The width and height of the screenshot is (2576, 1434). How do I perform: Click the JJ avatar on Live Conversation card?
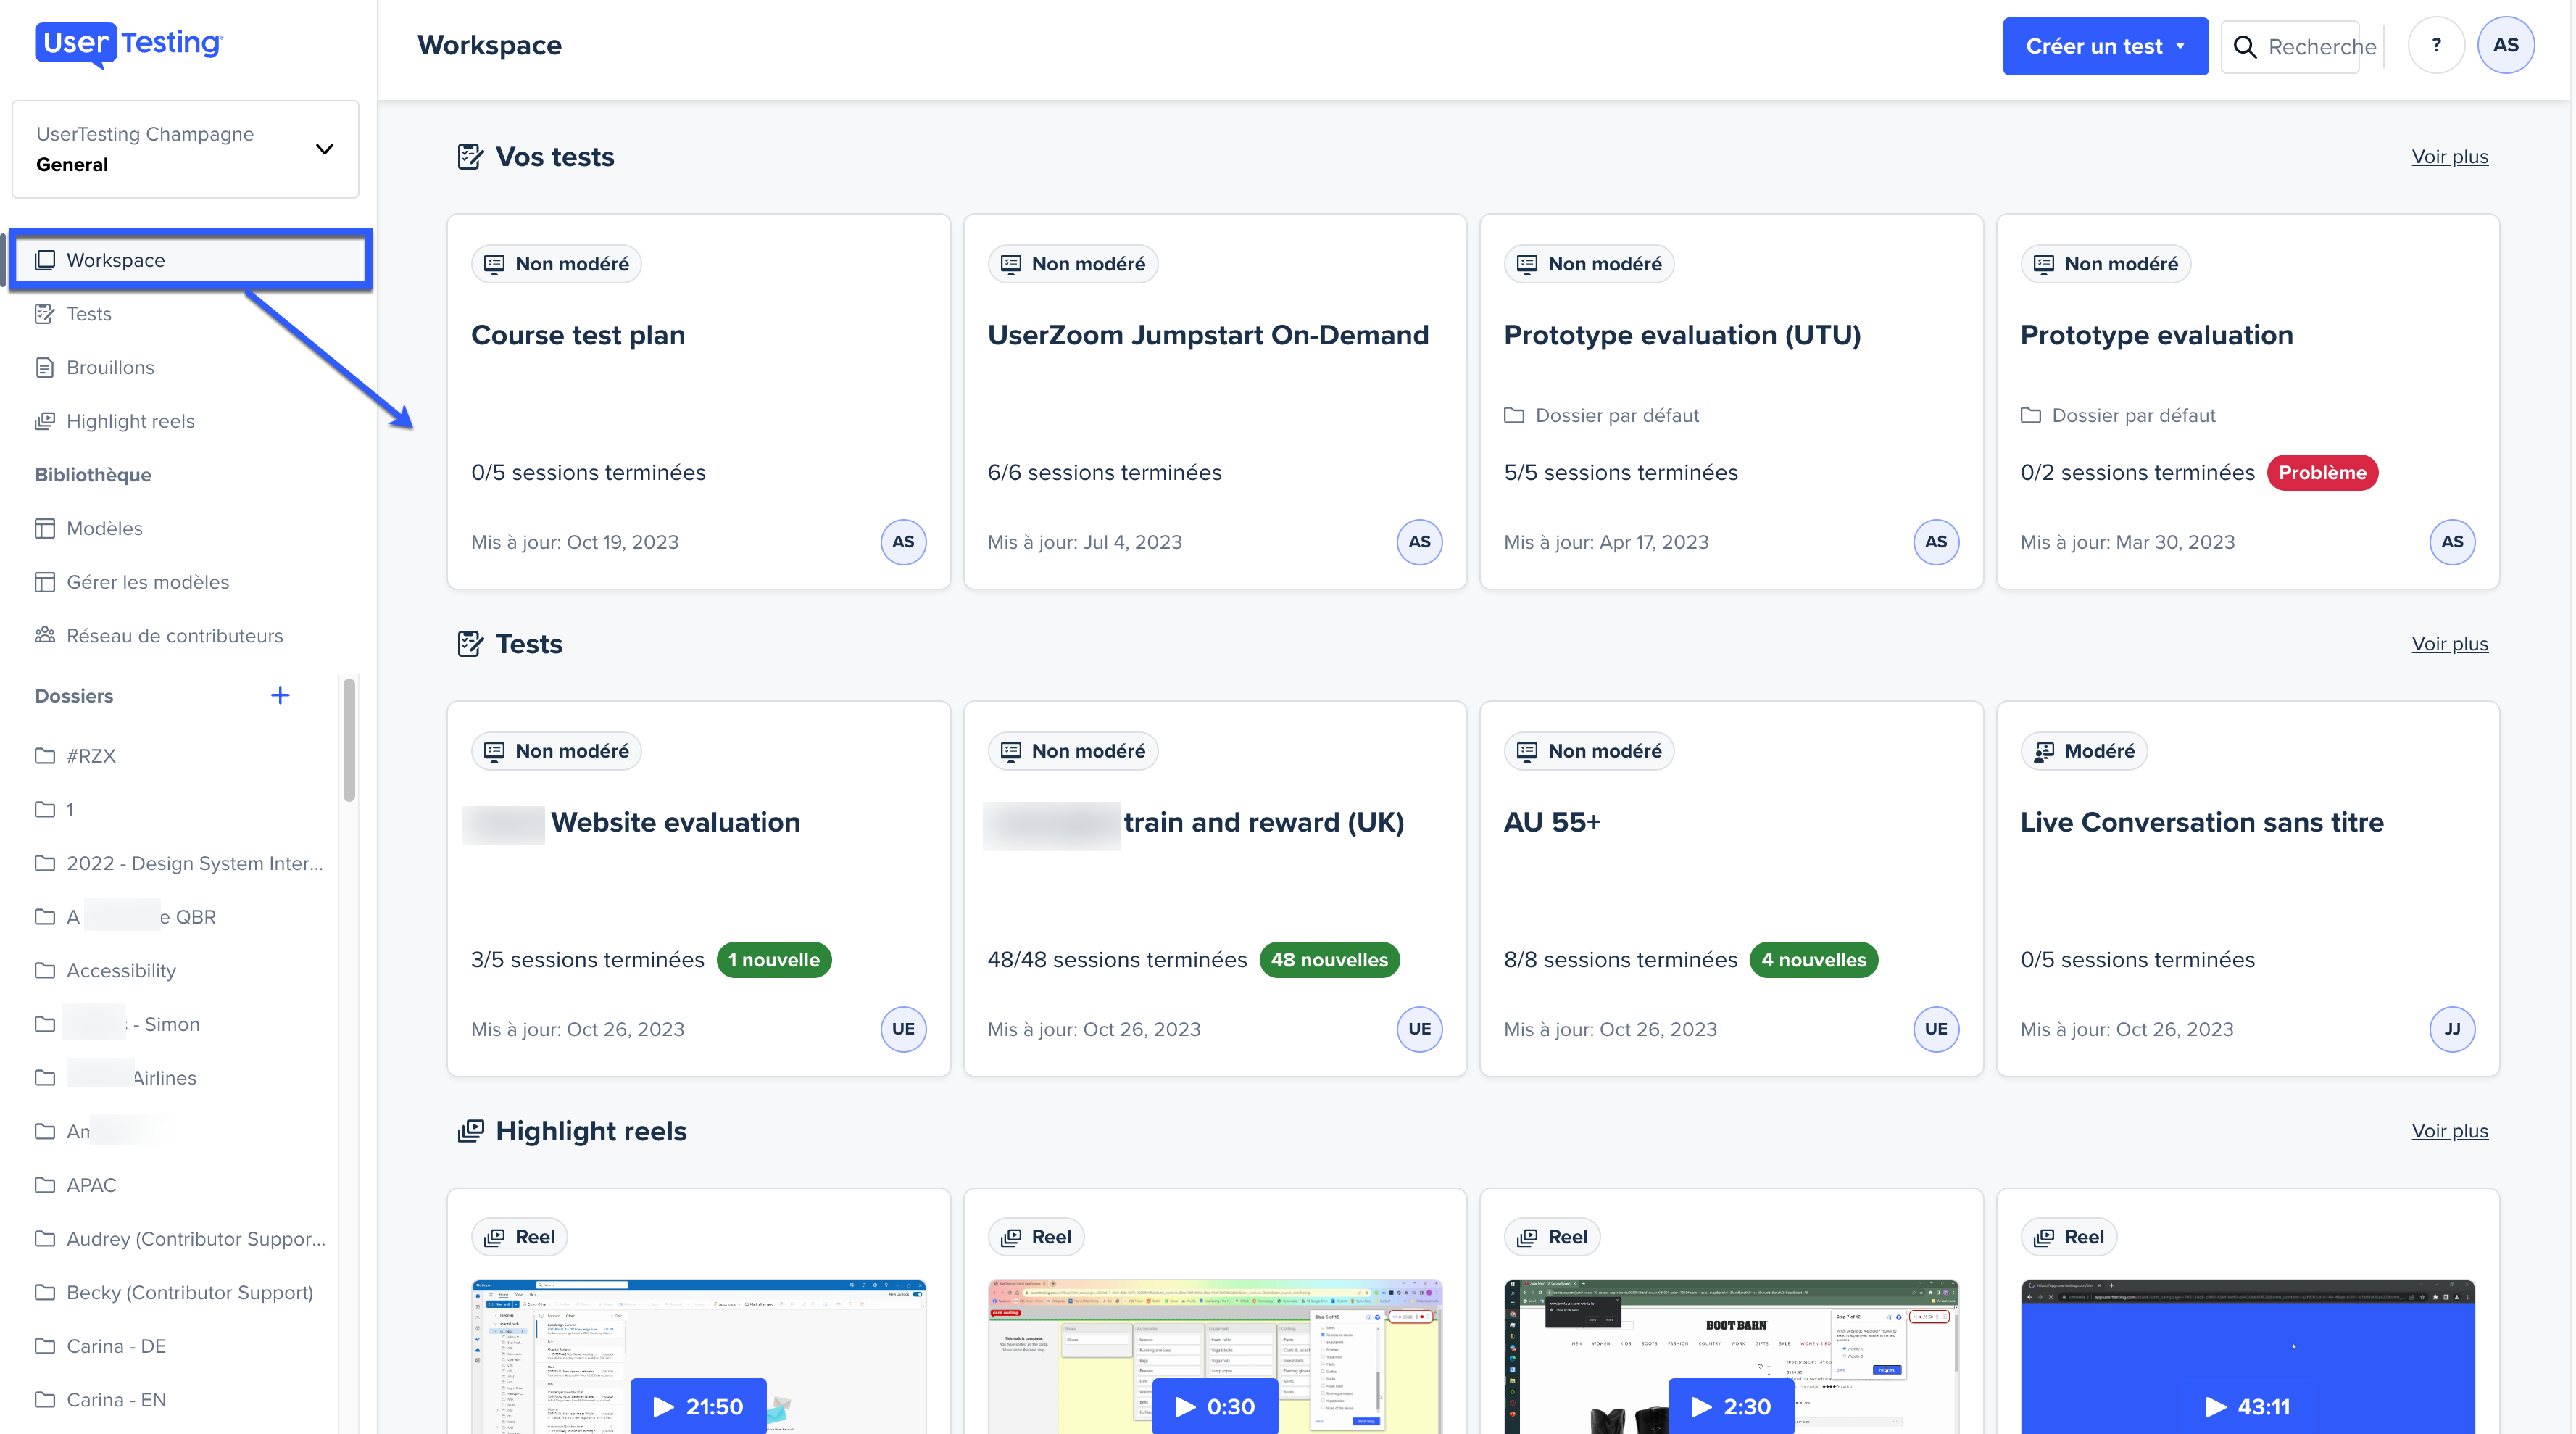tap(2452, 1029)
